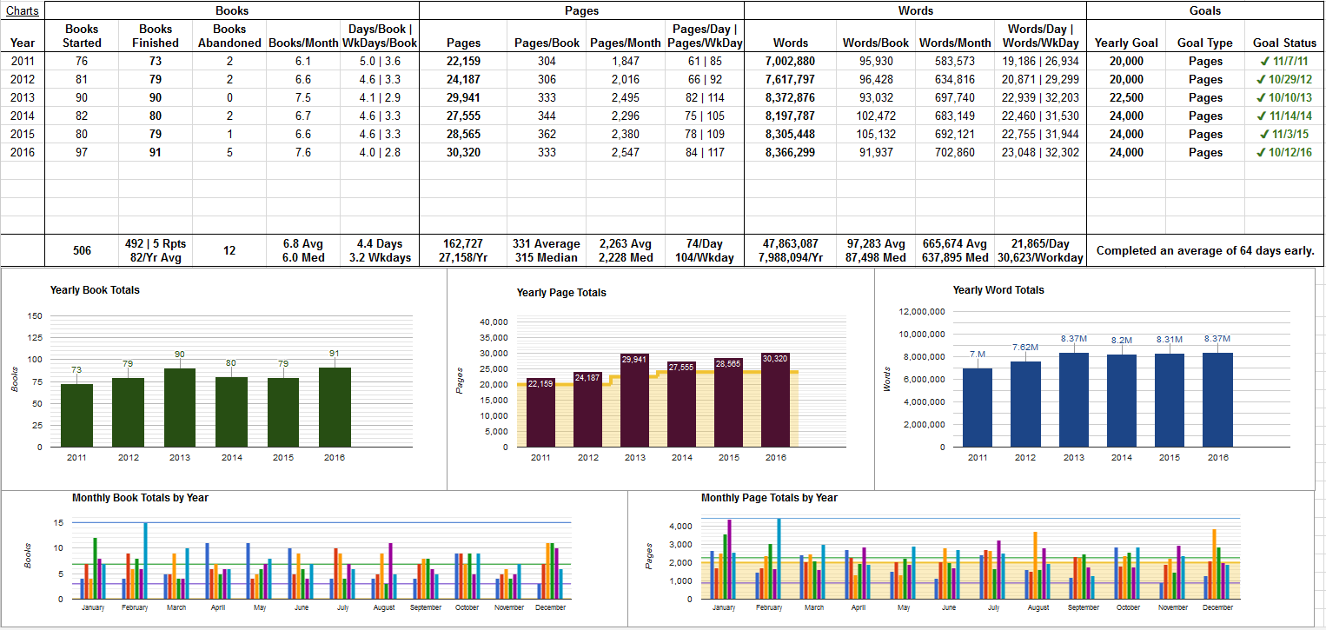This screenshot has width=1326, height=630.
Task: Select the 492 | 5 Rpts summary cell
Action: click(156, 250)
